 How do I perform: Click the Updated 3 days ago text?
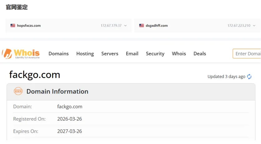point(226,77)
